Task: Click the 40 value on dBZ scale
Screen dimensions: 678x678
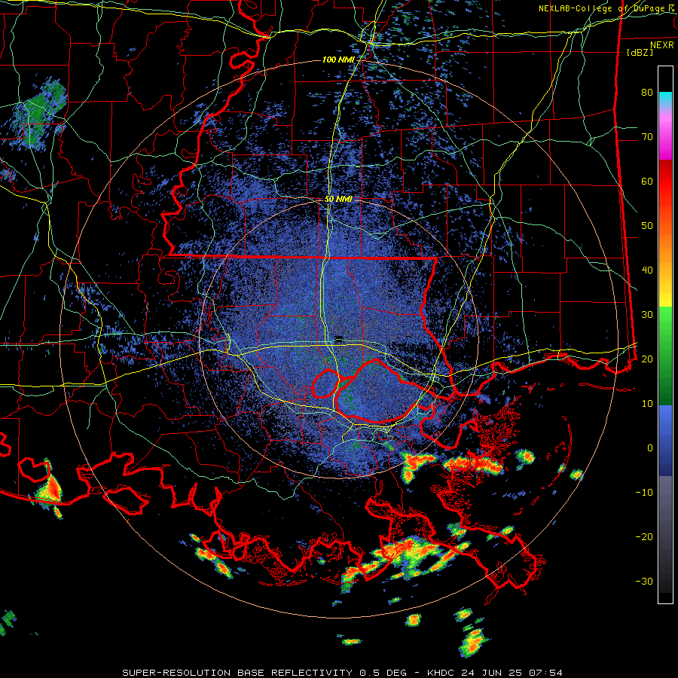Action: tap(647, 270)
